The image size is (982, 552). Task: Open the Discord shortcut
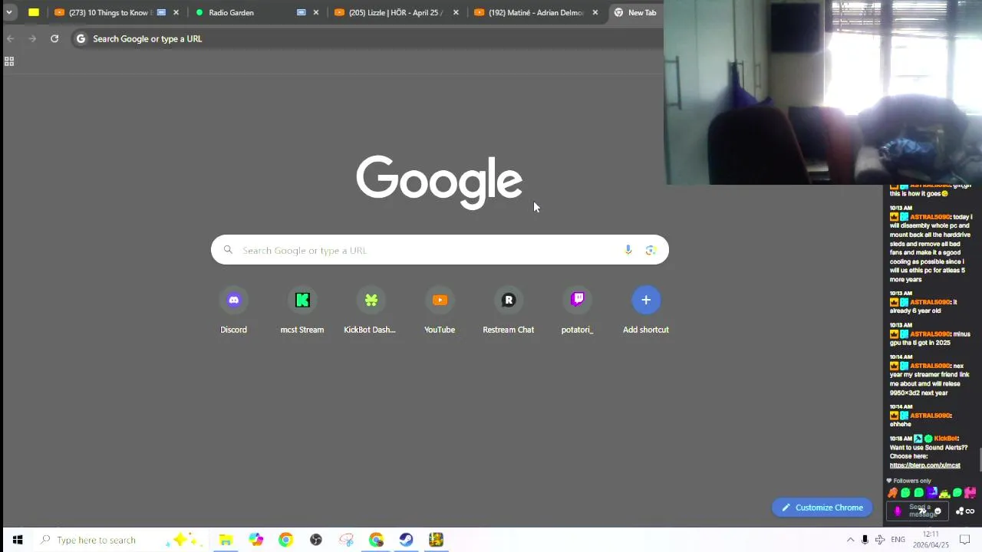pyautogui.click(x=234, y=310)
